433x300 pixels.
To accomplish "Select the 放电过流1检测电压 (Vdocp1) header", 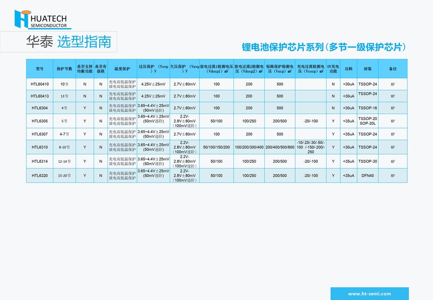I will (x=217, y=69).
